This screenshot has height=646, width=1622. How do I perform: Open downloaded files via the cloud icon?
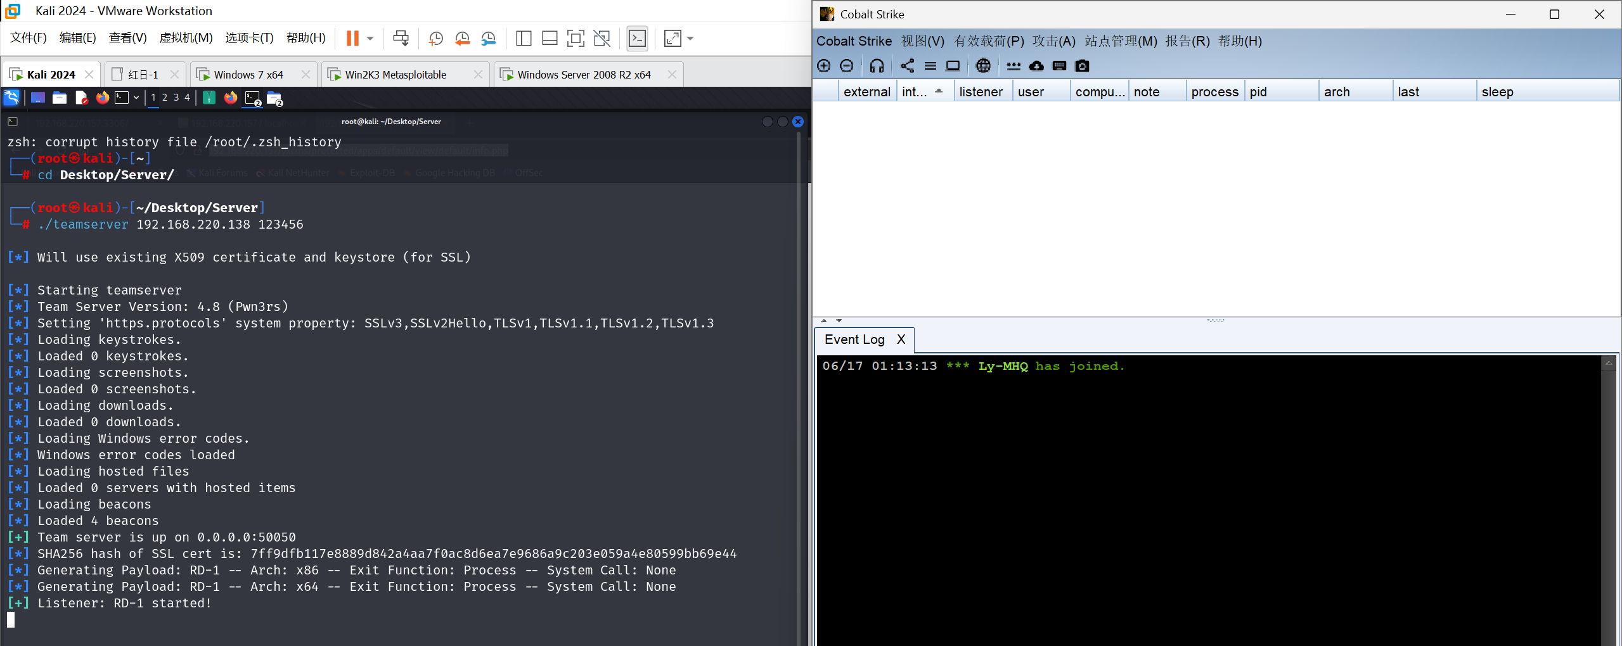tap(1036, 66)
